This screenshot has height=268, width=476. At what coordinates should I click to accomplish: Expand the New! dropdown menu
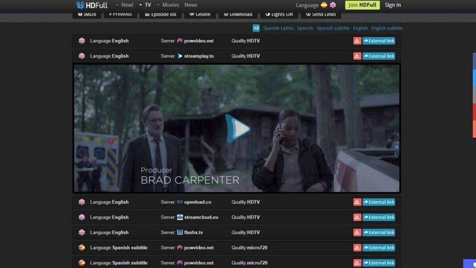point(124,5)
